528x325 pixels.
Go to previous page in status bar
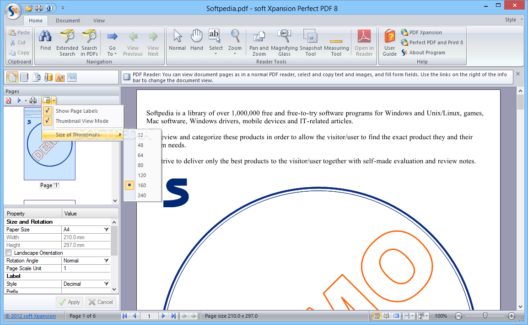[x=135, y=316]
